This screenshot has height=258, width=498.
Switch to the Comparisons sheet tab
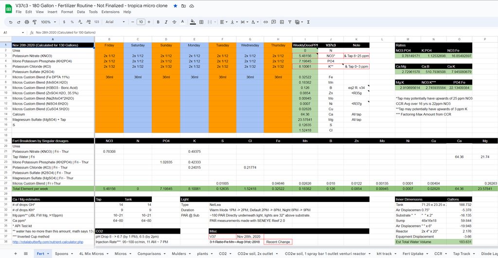click(150, 254)
